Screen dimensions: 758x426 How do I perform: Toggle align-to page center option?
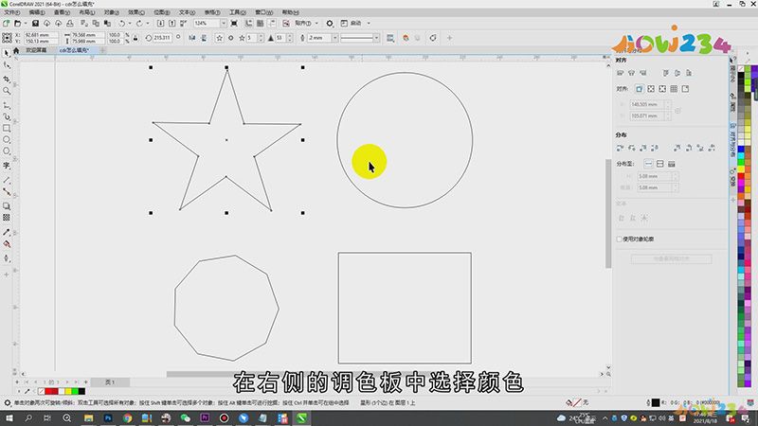(662, 89)
